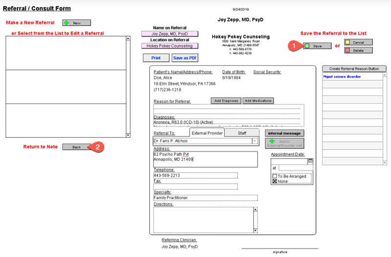The height and width of the screenshot is (257, 391).
Task: Click into the Fax input field
Action: (x=195, y=186)
